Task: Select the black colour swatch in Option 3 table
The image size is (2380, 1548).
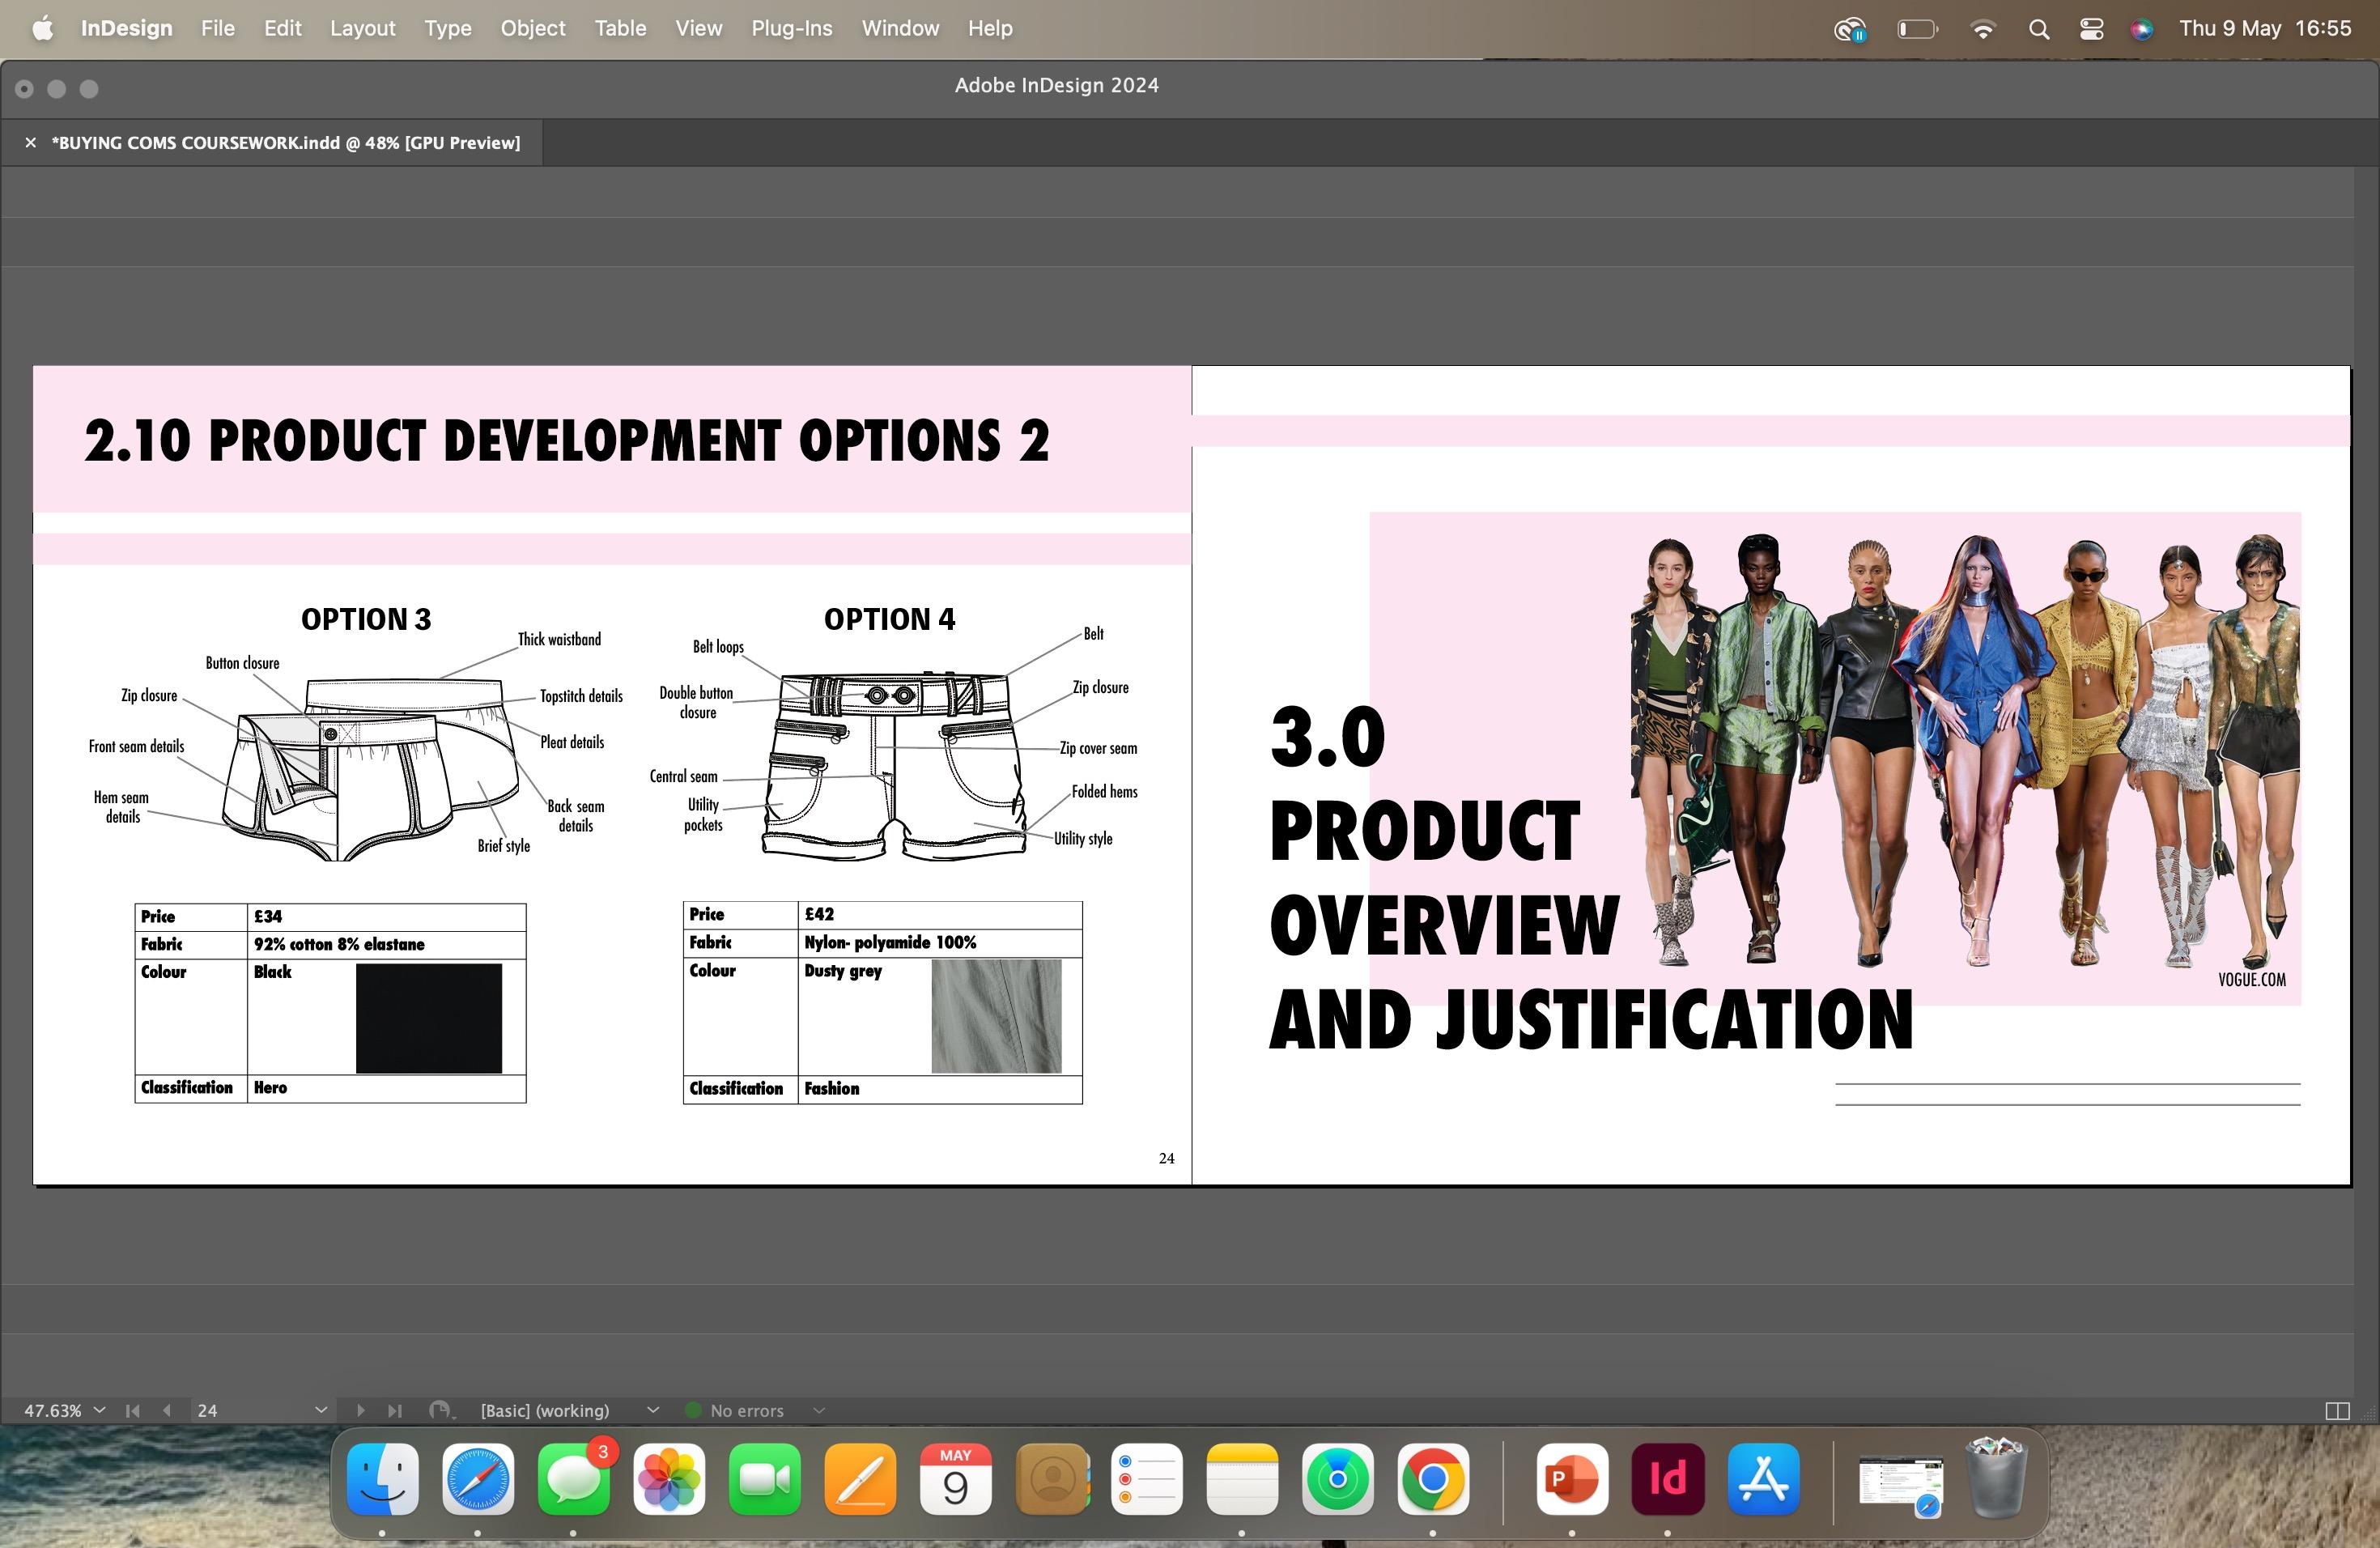Action: pos(428,1018)
